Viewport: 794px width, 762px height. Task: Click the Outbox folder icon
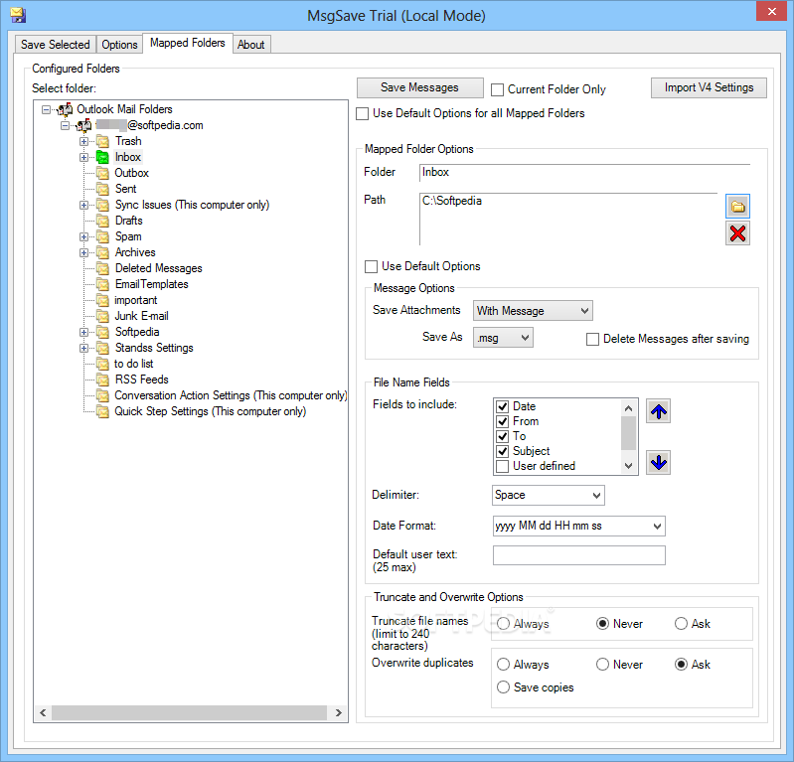point(102,173)
